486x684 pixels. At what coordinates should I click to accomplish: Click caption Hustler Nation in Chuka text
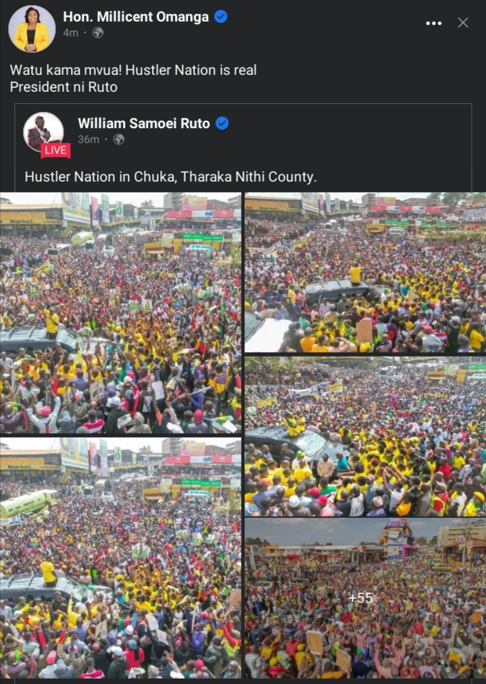click(x=171, y=177)
